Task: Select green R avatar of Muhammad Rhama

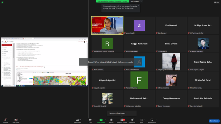Action: [107, 44]
